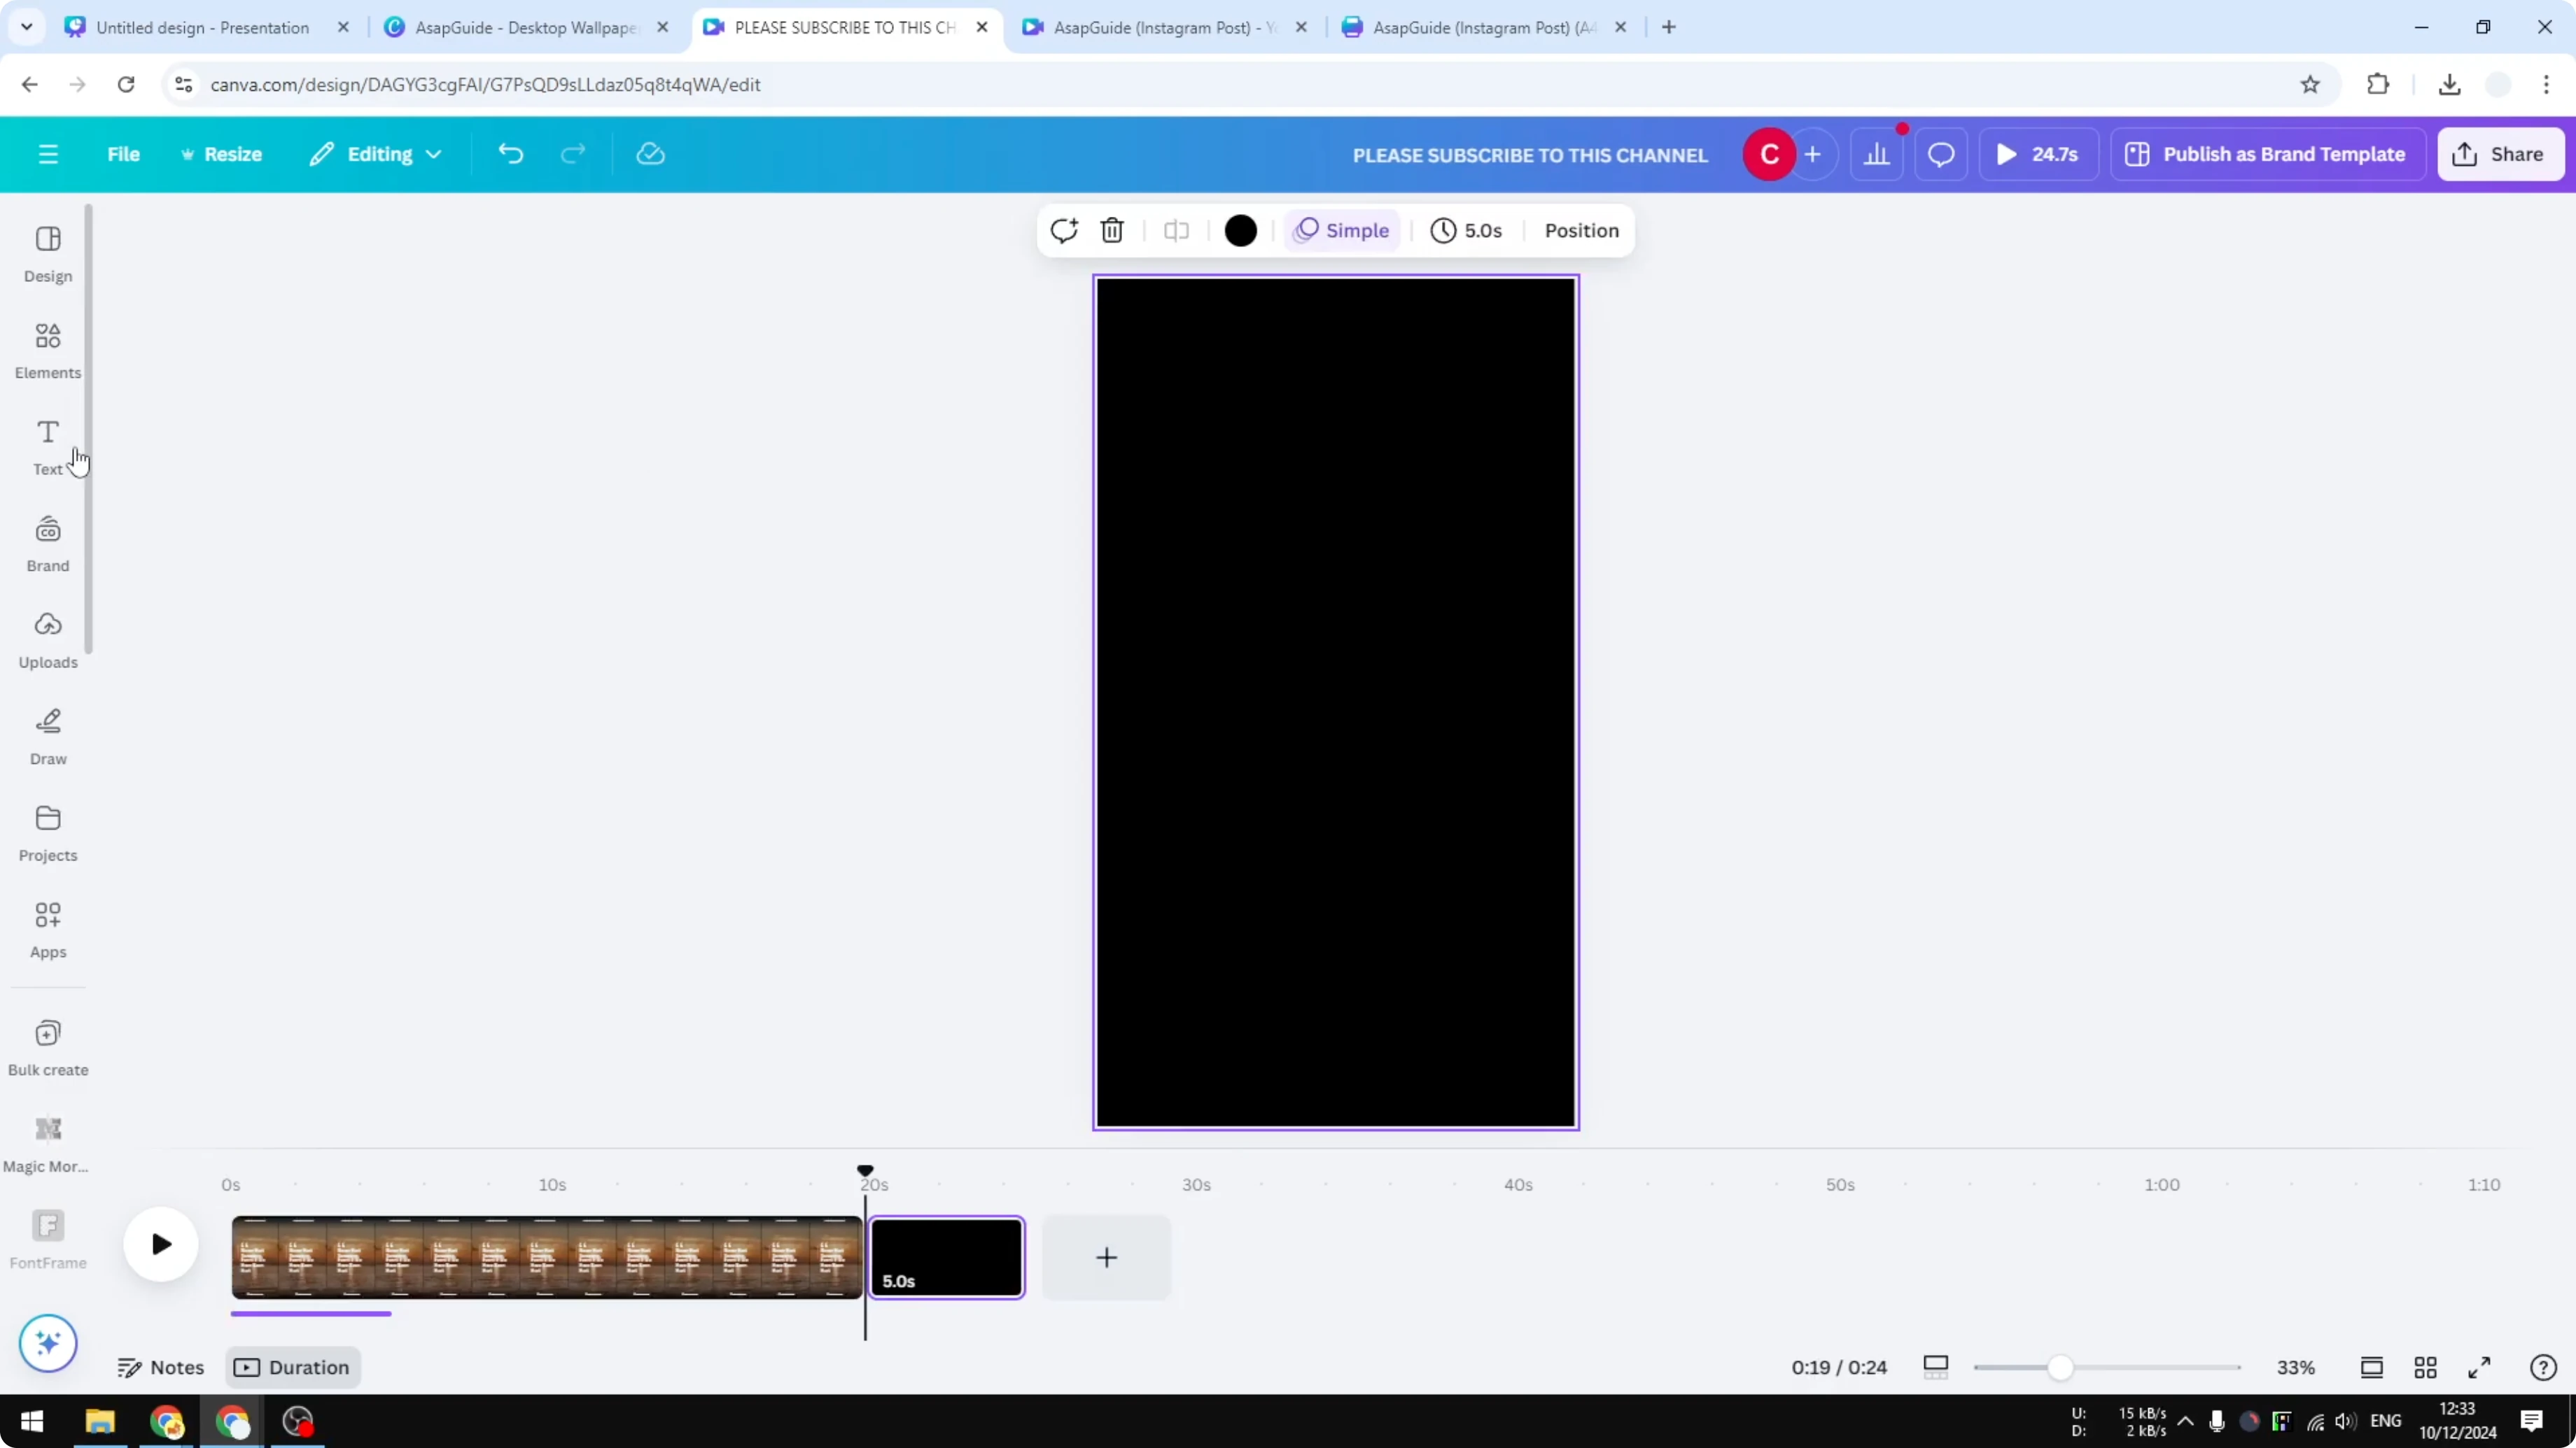Switch to the grid view of pages
This screenshot has width=2576, height=1448.
(x=2425, y=1367)
